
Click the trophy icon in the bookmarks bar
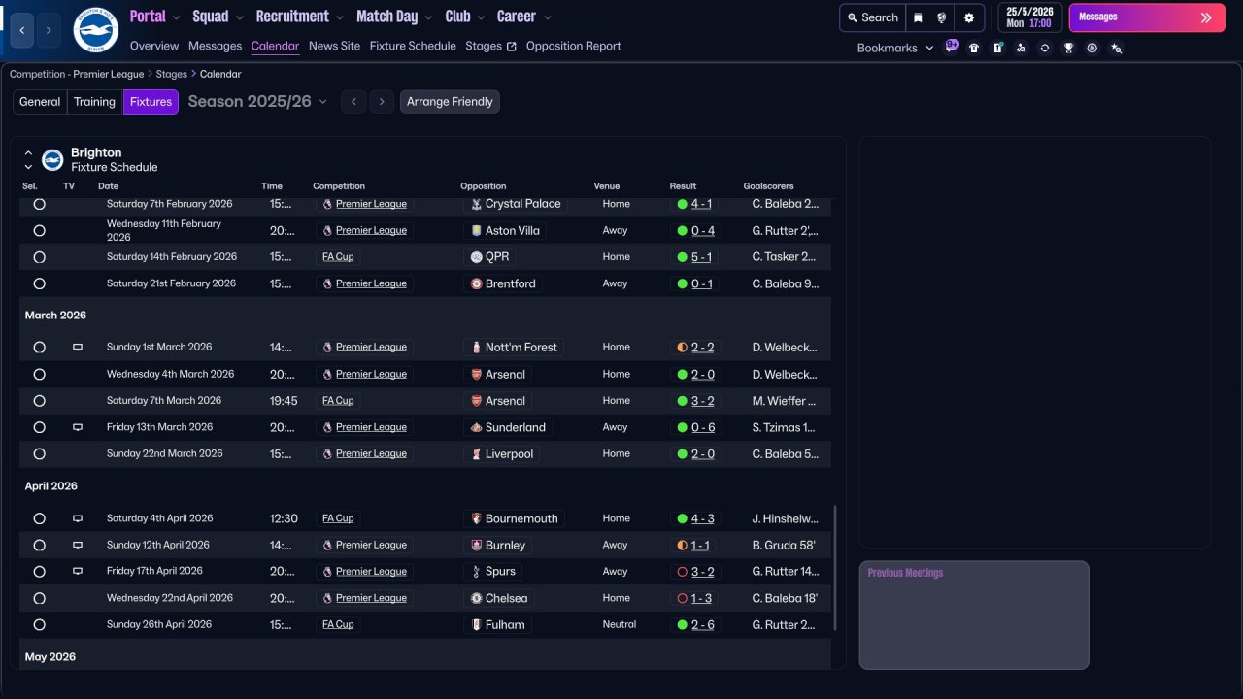tap(1068, 48)
